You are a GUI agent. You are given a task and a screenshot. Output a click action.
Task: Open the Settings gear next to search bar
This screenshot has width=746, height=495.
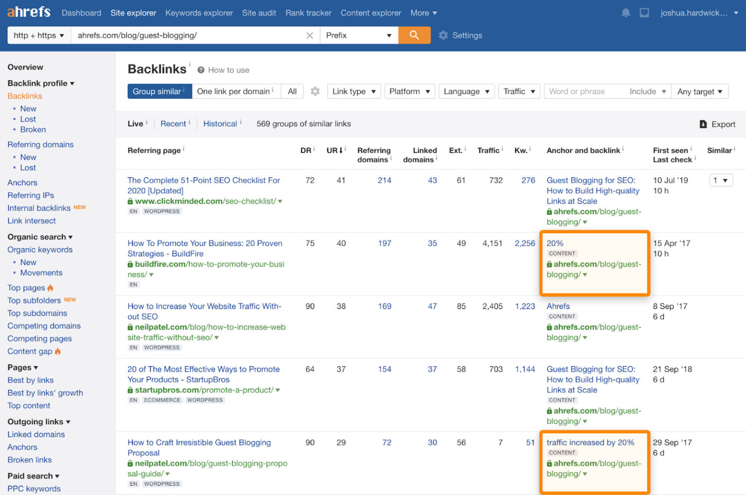pos(443,35)
